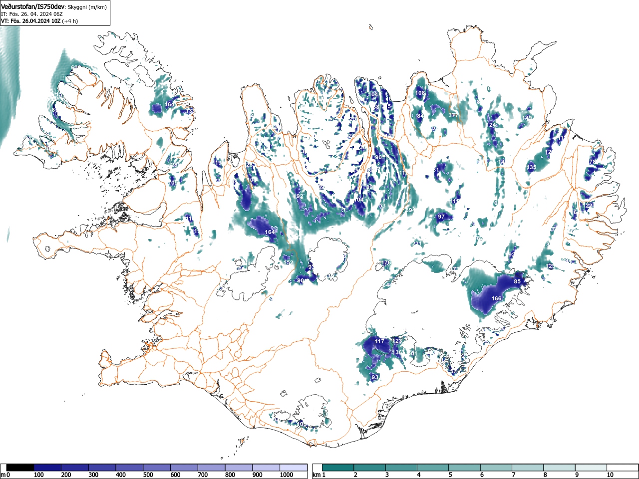Click the 500 tick label on metre legend

tap(148, 475)
